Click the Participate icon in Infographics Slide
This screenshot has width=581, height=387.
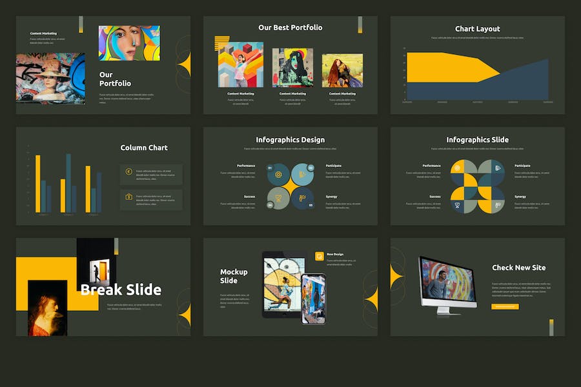(498, 168)
